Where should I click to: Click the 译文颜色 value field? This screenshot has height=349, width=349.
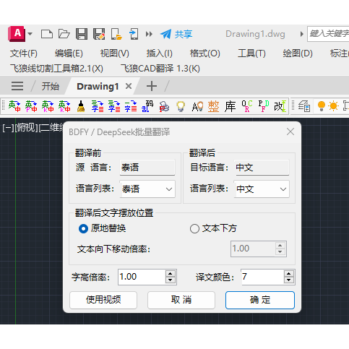[x=262, y=277]
